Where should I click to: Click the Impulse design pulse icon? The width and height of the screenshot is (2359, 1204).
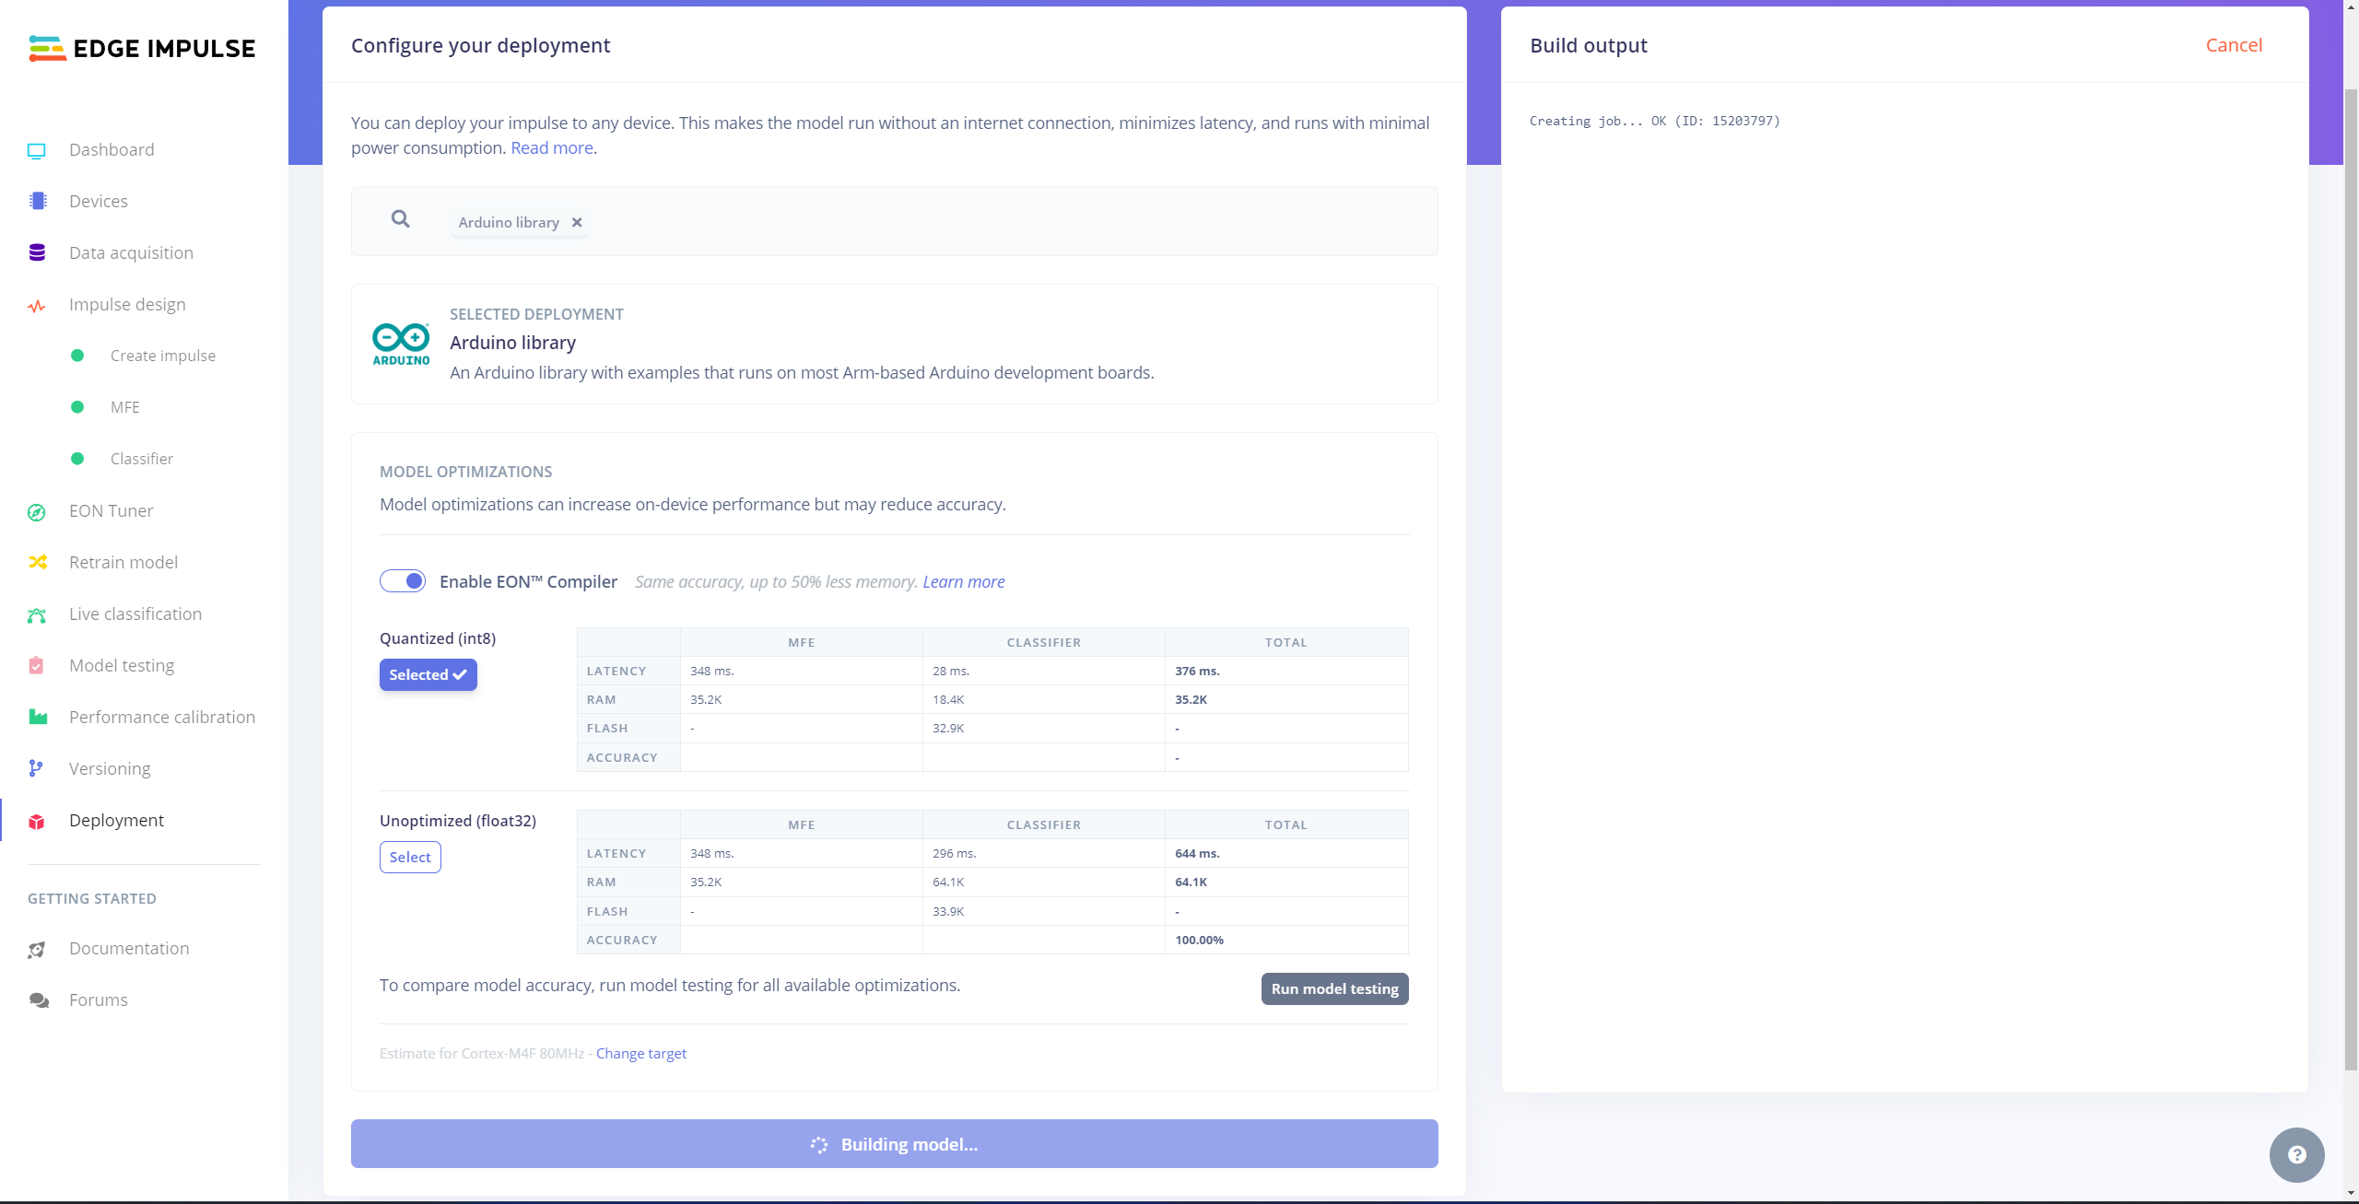pyautogui.click(x=37, y=305)
